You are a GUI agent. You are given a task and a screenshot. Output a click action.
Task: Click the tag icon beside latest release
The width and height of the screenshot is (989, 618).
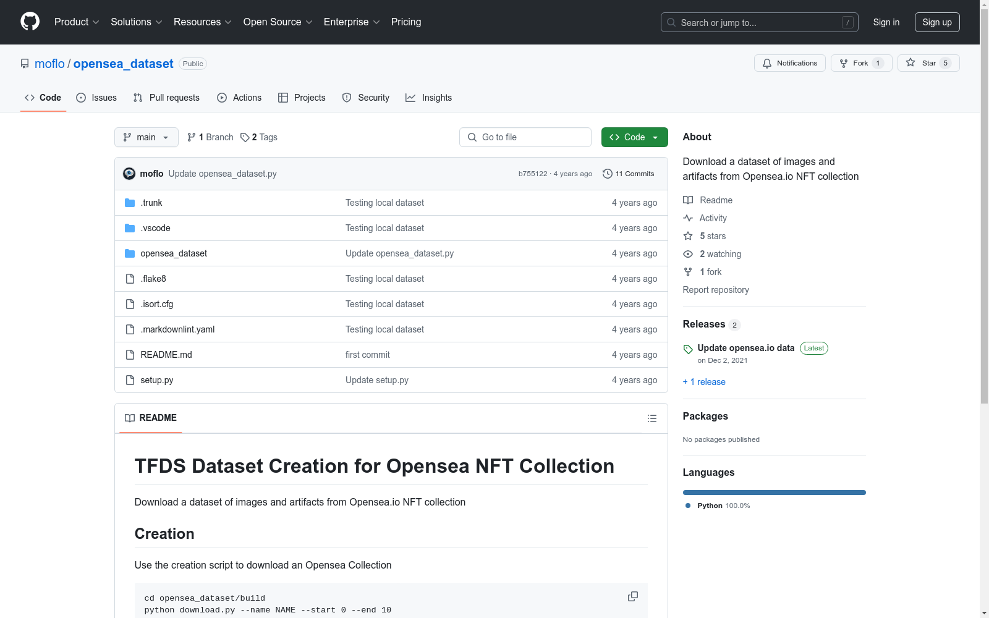tap(688, 349)
